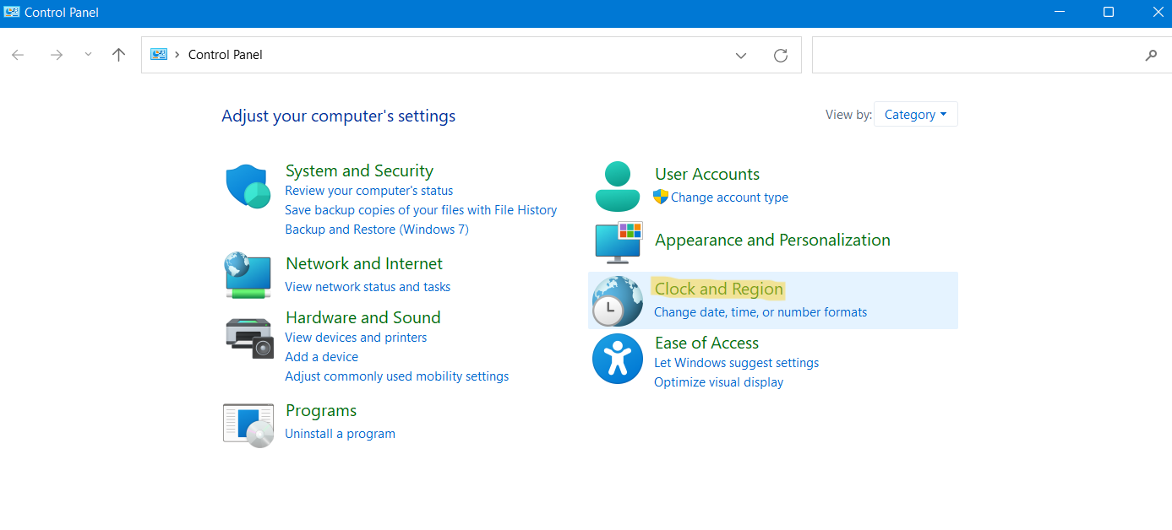Screen dimensions: 1172x530
Task: Click the Network and Internet globe icon
Action: pos(248,275)
